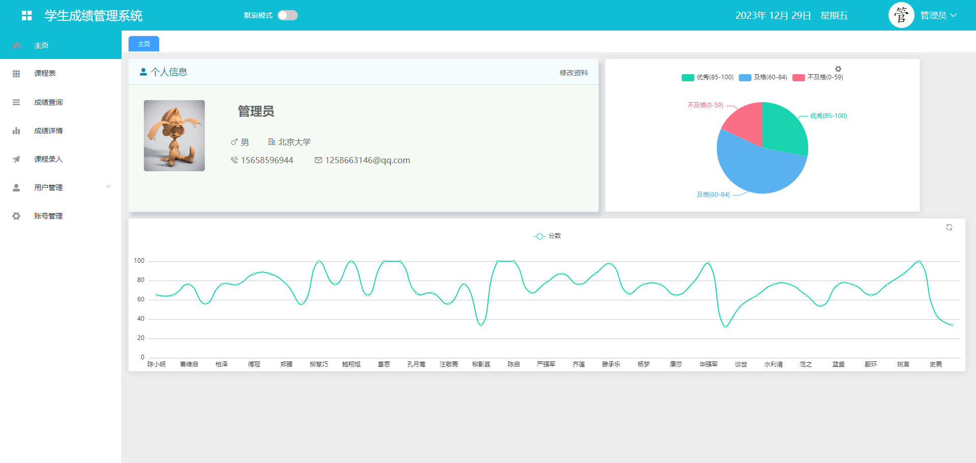Image resolution: width=976 pixels, height=463 pixels.
Task: Open the 管理员 account dropdown arrow
Action: (x=954, y=15)
